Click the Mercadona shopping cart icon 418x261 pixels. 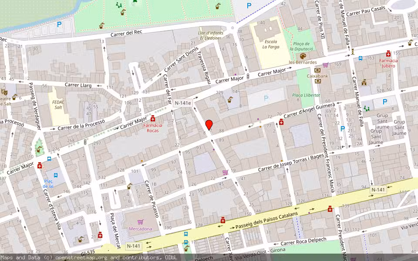coord(140,221)
